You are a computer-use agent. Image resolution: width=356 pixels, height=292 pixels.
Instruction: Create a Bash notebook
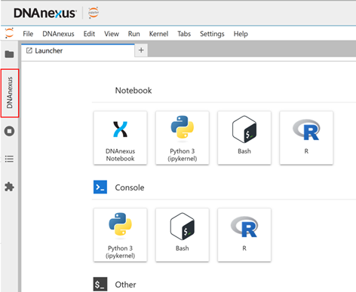click(244, 138)
